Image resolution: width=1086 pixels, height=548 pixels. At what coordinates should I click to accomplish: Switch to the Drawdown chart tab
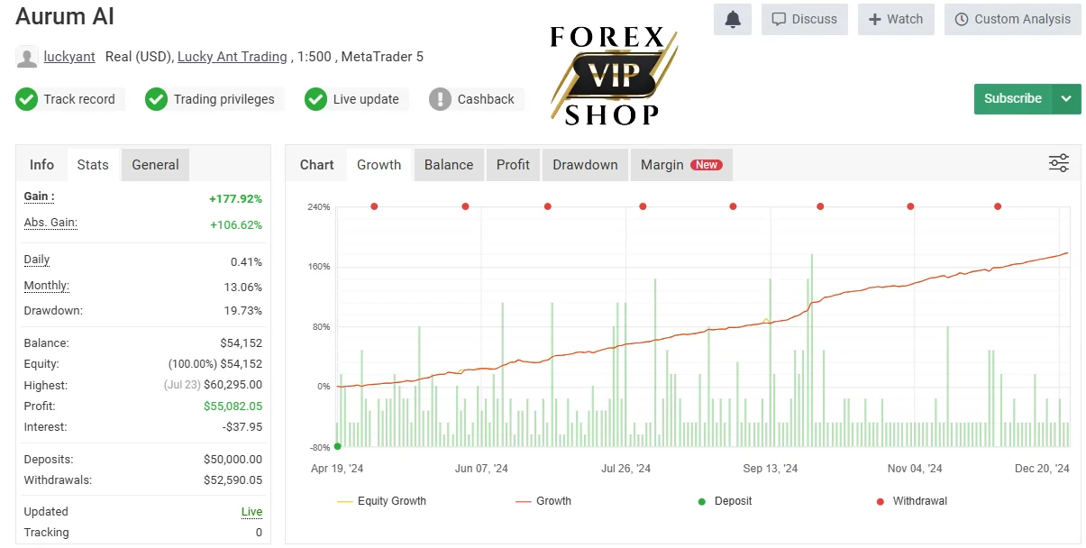pyautogui.click(x=585, y=165)
